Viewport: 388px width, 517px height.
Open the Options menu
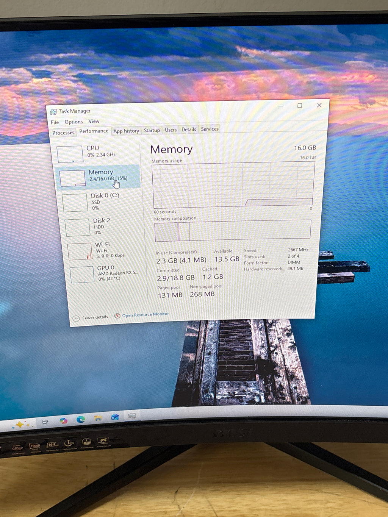coord(74,122)
